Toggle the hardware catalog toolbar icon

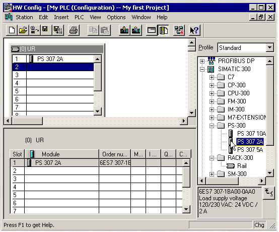coord(163,30)
